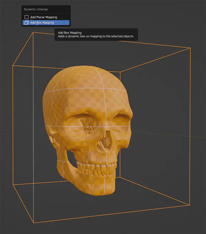Choose Add Planar Mapping from the menu
The height and width of the screenshot is (234, 206).
[44, 17]
